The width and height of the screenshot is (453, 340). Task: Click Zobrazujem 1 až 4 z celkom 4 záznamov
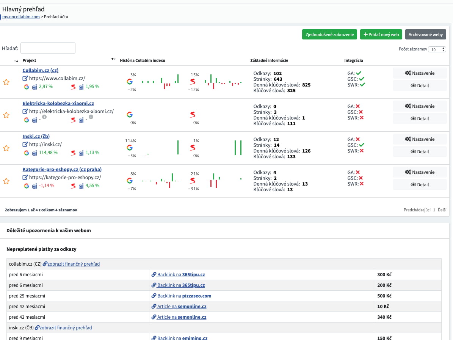[41, 210]
